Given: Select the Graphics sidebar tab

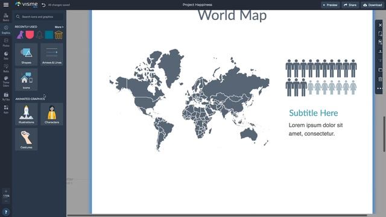Looking at the screenshot, I should point(6,30).
